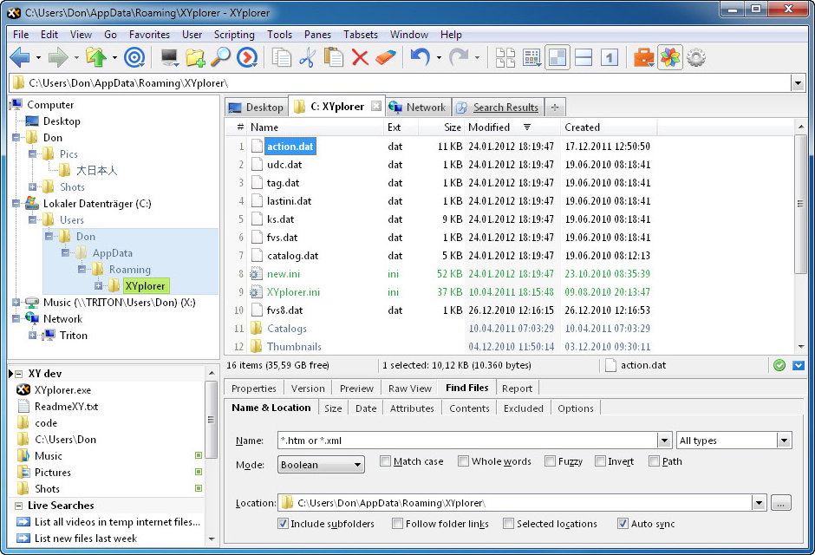Screen dimensions: 815x555
Task: Open Hotlist target icon in toolbar
Action: (x=134, y=57)
